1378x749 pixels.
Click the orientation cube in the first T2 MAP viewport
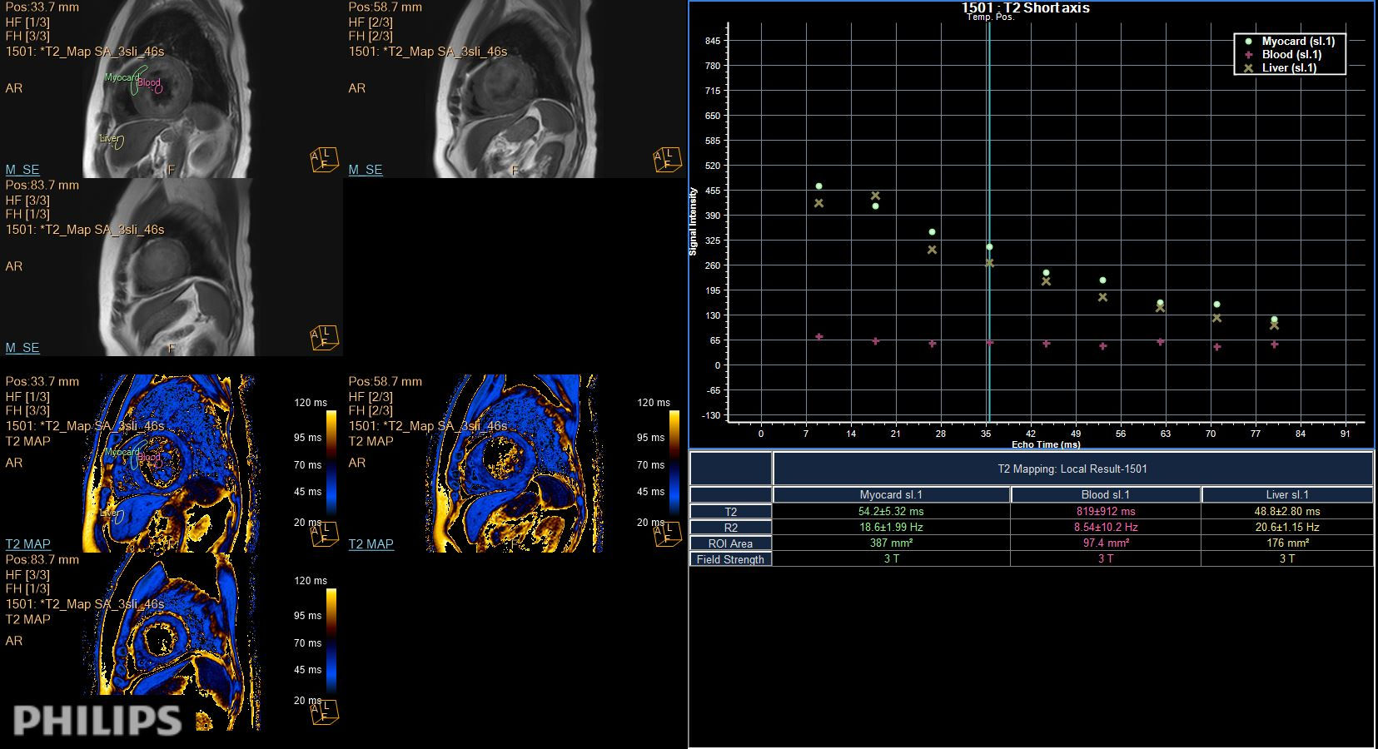324,535
